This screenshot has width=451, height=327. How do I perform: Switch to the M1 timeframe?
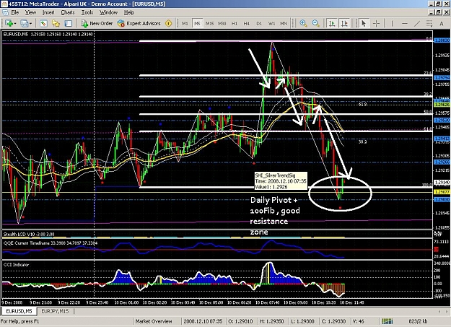[185, 24]
